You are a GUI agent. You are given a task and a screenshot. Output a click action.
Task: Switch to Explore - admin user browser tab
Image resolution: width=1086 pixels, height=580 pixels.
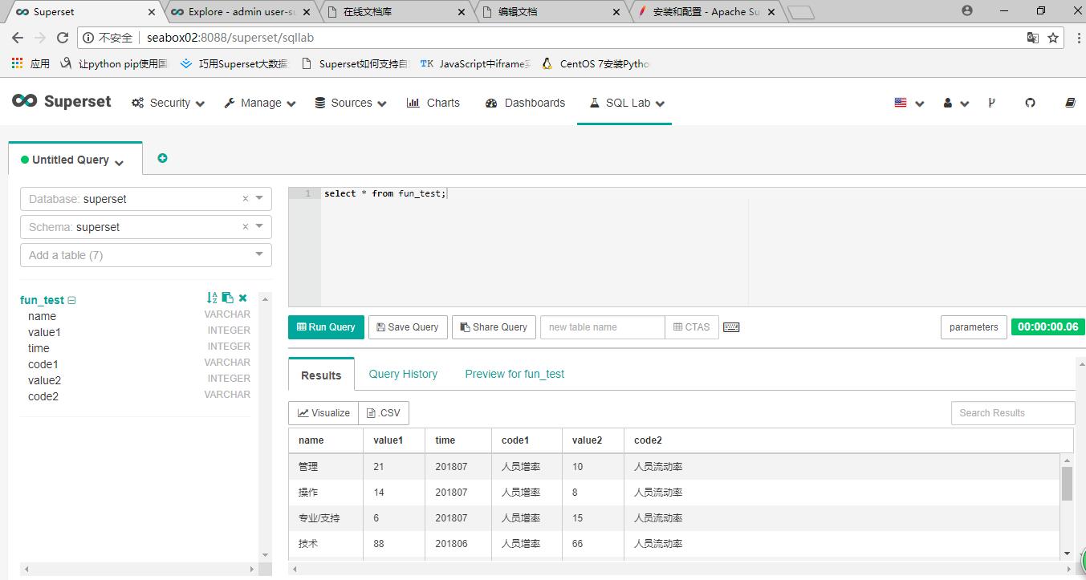pyautogui.click(x=242, y=12)
